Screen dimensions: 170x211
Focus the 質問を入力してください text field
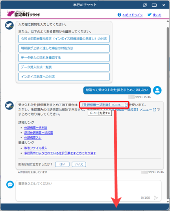[89, 191]
